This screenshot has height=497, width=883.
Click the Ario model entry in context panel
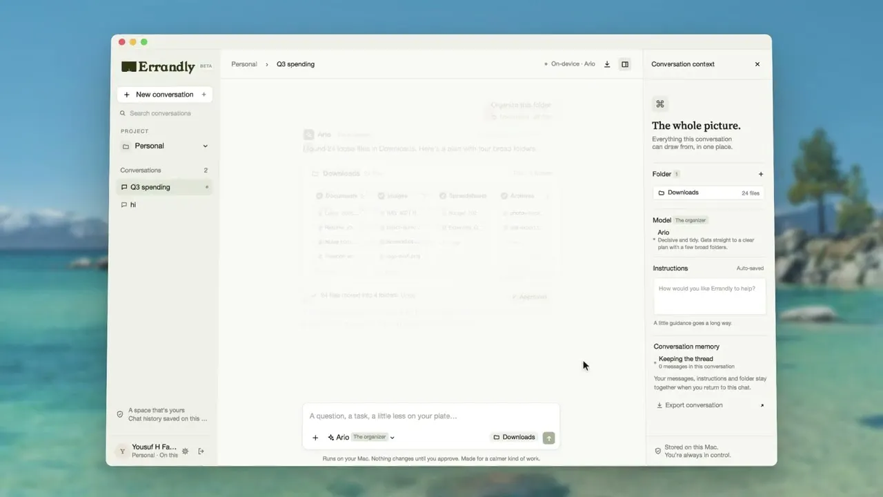point(708,240)
